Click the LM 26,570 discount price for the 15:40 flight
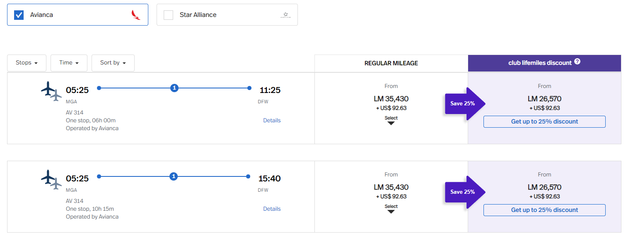 coord(544,188)
